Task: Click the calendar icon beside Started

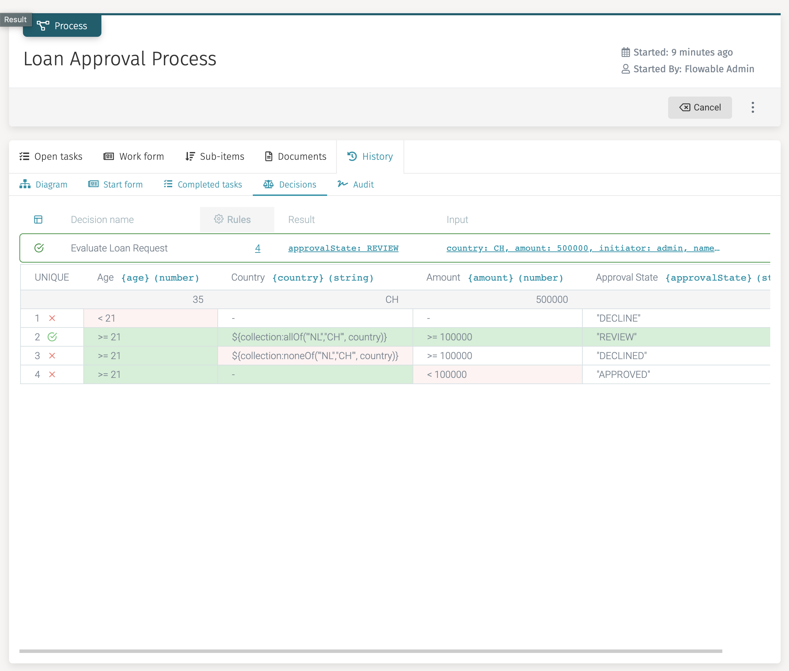Action: pyautogui.click(x=625, y=52)
